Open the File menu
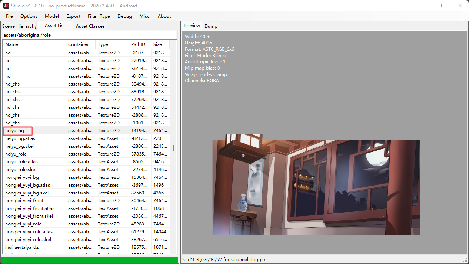 pyautogui.click(x=9, y=16)
